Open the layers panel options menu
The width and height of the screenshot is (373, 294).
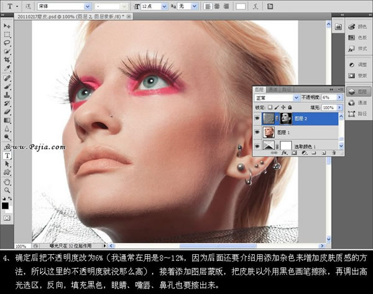pyautogui.click(x=341, y=89)
